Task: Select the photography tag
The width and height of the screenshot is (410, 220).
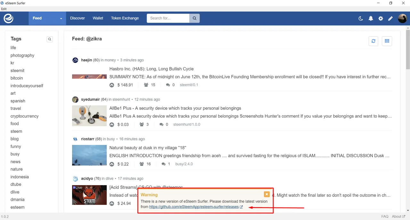Action: coord(22,55)
